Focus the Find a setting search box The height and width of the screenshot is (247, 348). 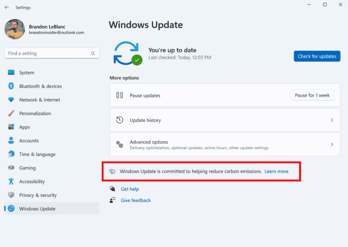(x=52, y=53)
